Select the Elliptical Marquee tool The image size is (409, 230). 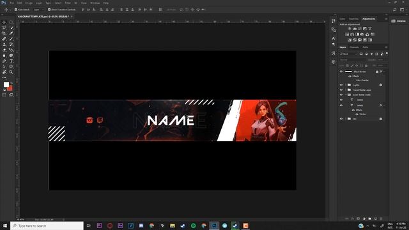point(12,22)
